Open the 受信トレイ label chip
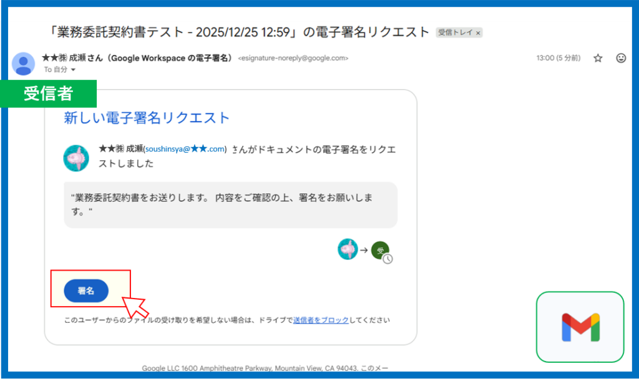The image size is (639, 379). [x=455, y=33]
